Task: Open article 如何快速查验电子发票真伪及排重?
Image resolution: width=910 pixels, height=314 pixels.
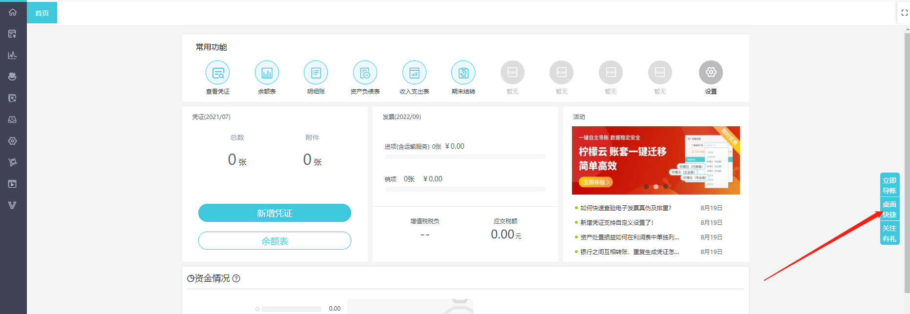Action: pyautogui.click(x=625, y=208)
